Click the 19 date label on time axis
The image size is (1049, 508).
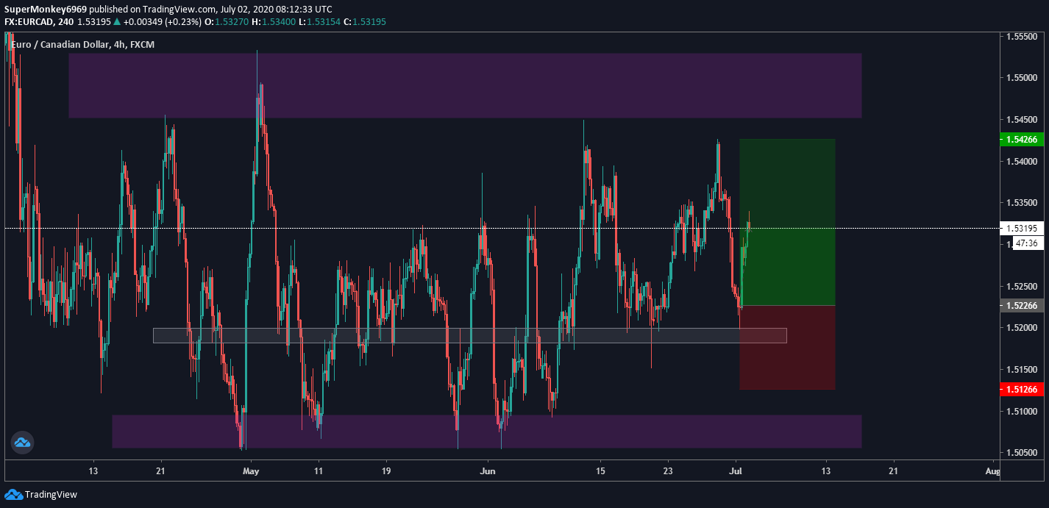click(386, 471)
